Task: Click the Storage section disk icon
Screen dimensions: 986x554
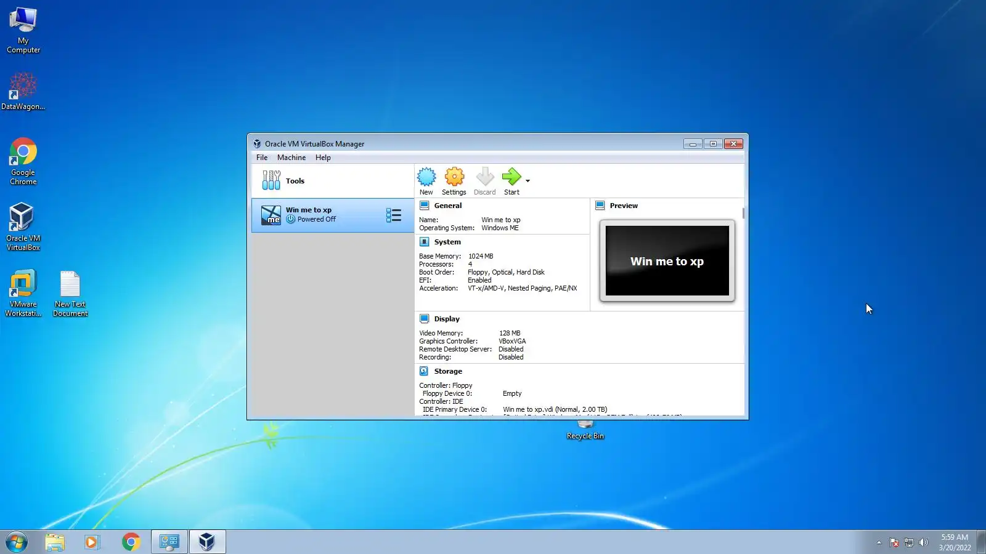Action: coord(425,371)
